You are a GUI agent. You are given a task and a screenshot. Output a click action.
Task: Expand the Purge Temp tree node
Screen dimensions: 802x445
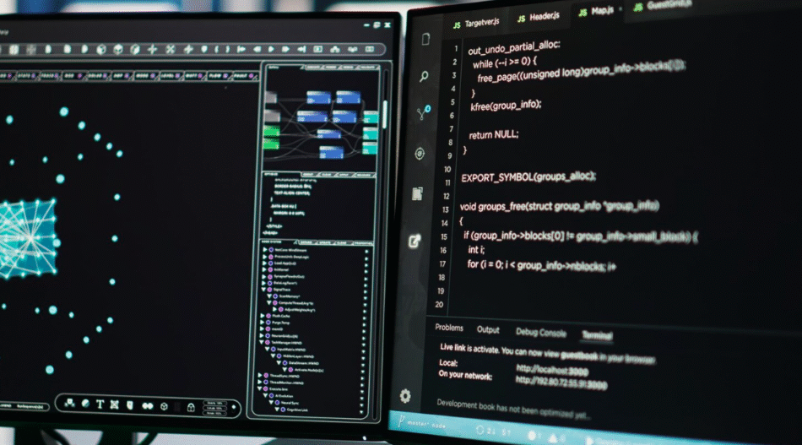[263, 323]
